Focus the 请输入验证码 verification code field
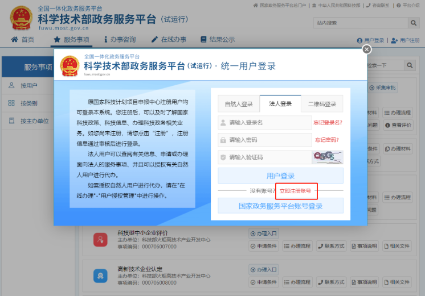 click(x=264, y=157)
